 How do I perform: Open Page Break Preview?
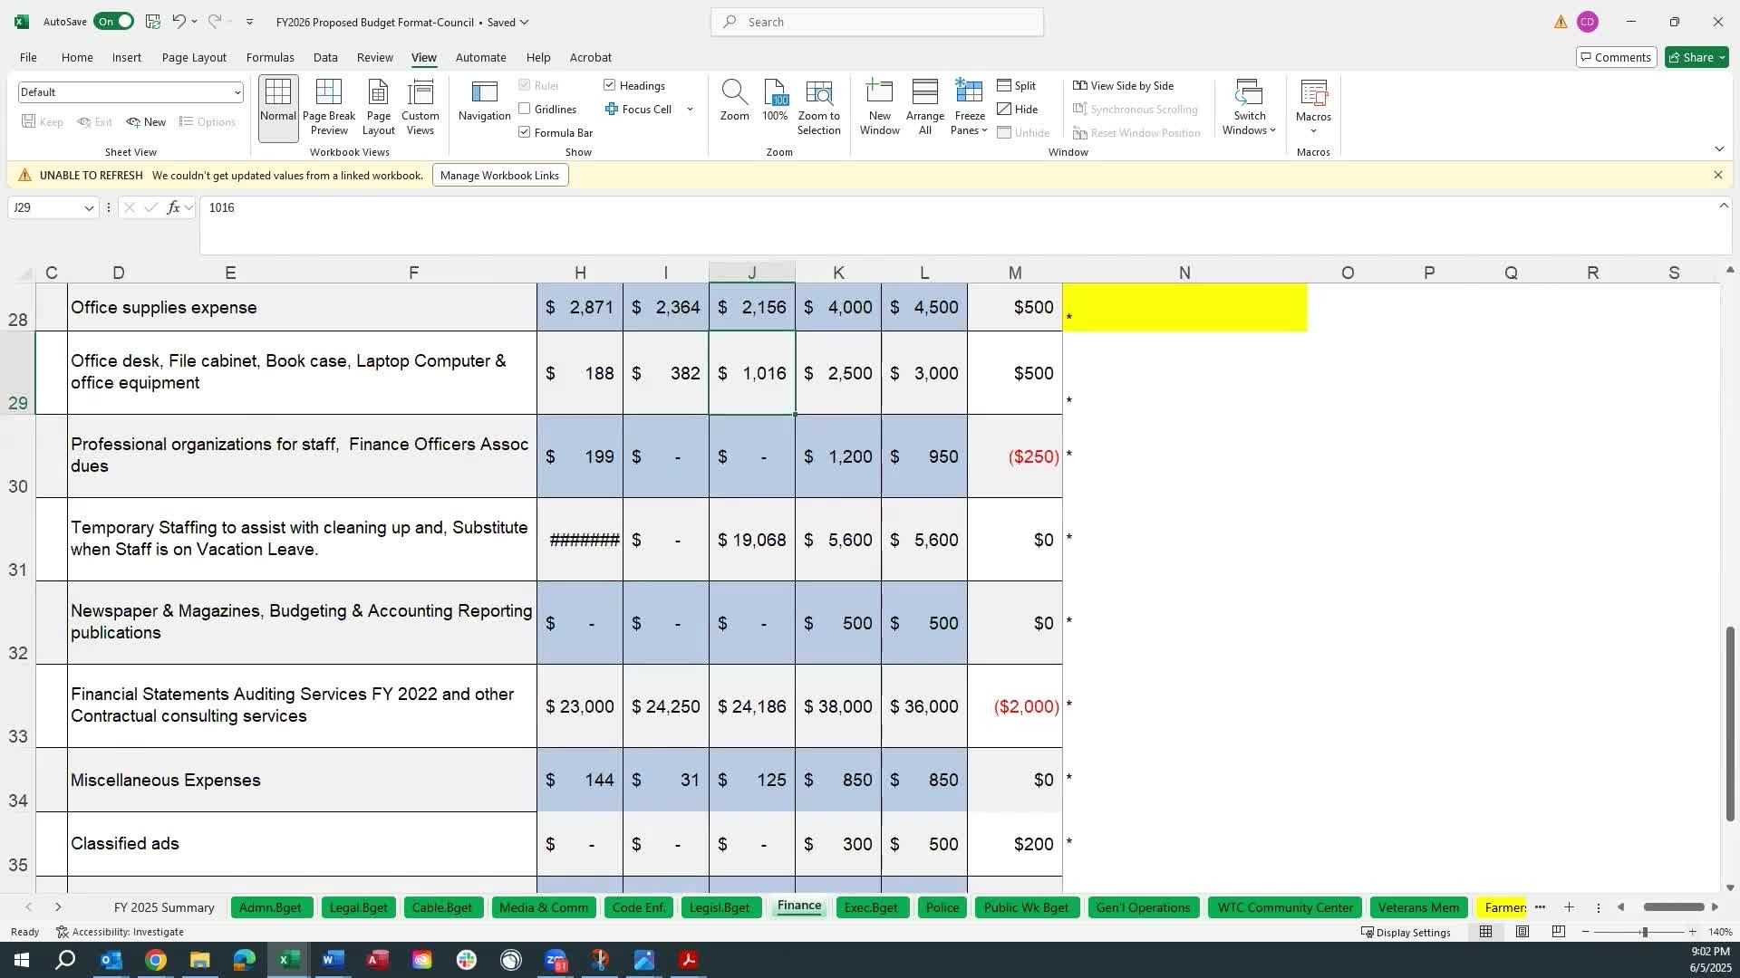tap(328, 108)
